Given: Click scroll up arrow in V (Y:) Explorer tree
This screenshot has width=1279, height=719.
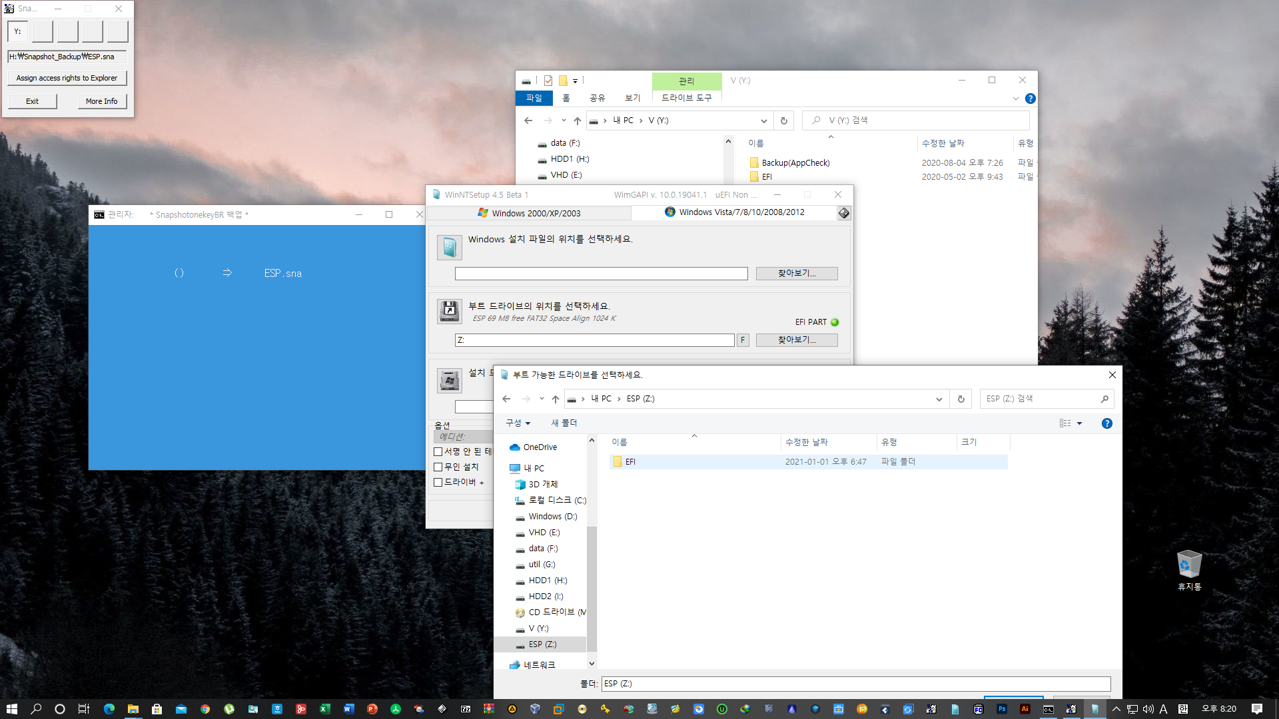Looking at the screenshot, I should pyautogui.click(x=728, y=142).
